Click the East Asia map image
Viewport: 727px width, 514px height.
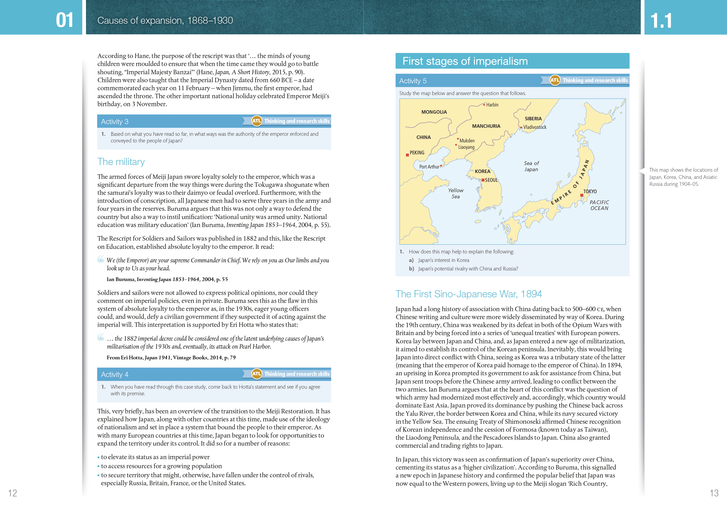513,171
